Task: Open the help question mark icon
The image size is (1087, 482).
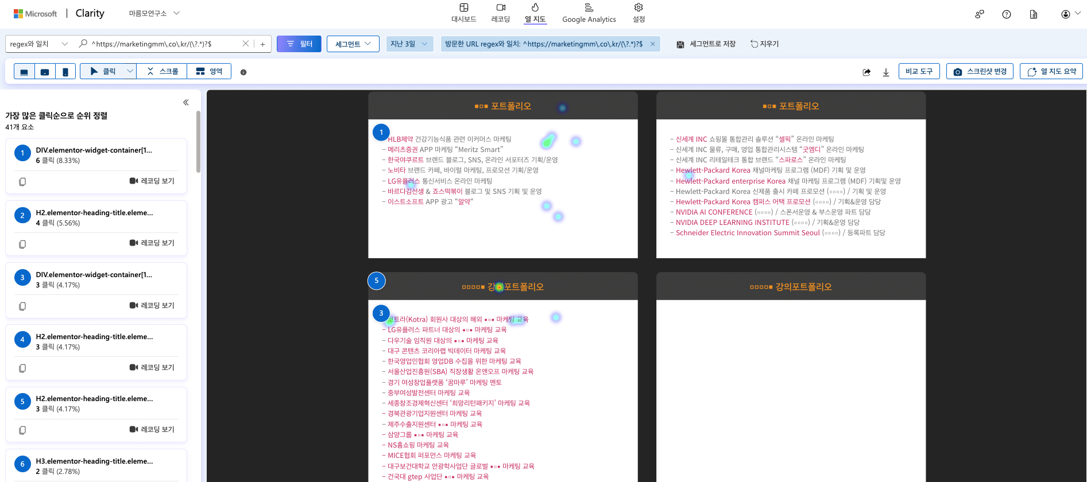Action: point(1007,14)
